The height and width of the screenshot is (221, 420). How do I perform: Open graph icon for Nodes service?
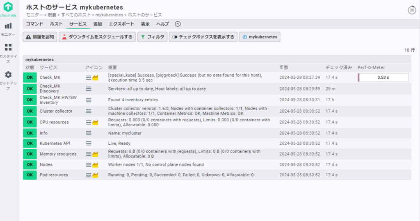95,165
